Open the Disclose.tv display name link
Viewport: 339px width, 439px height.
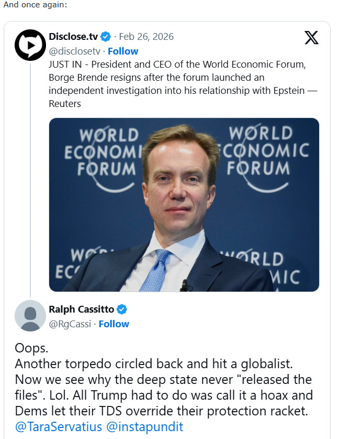(73, 37)
